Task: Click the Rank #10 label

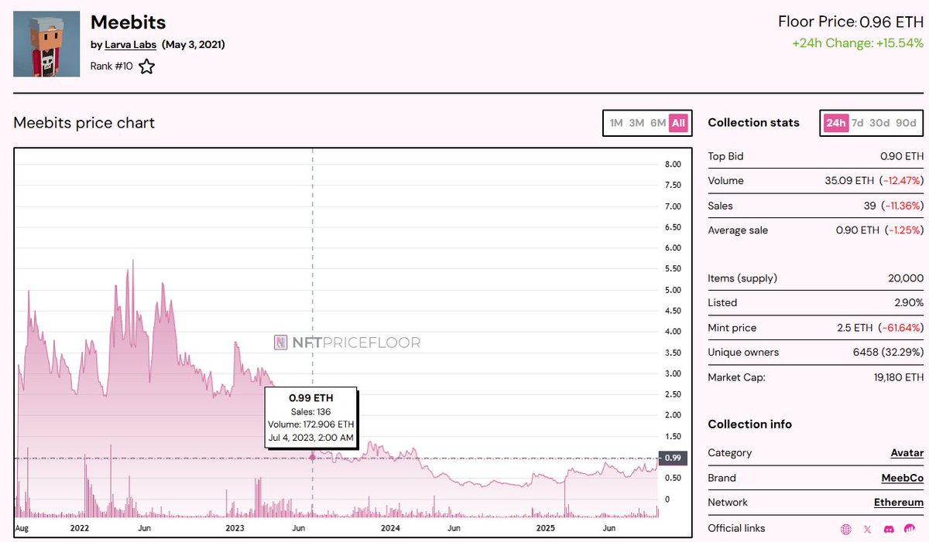Action: point(111,66)
